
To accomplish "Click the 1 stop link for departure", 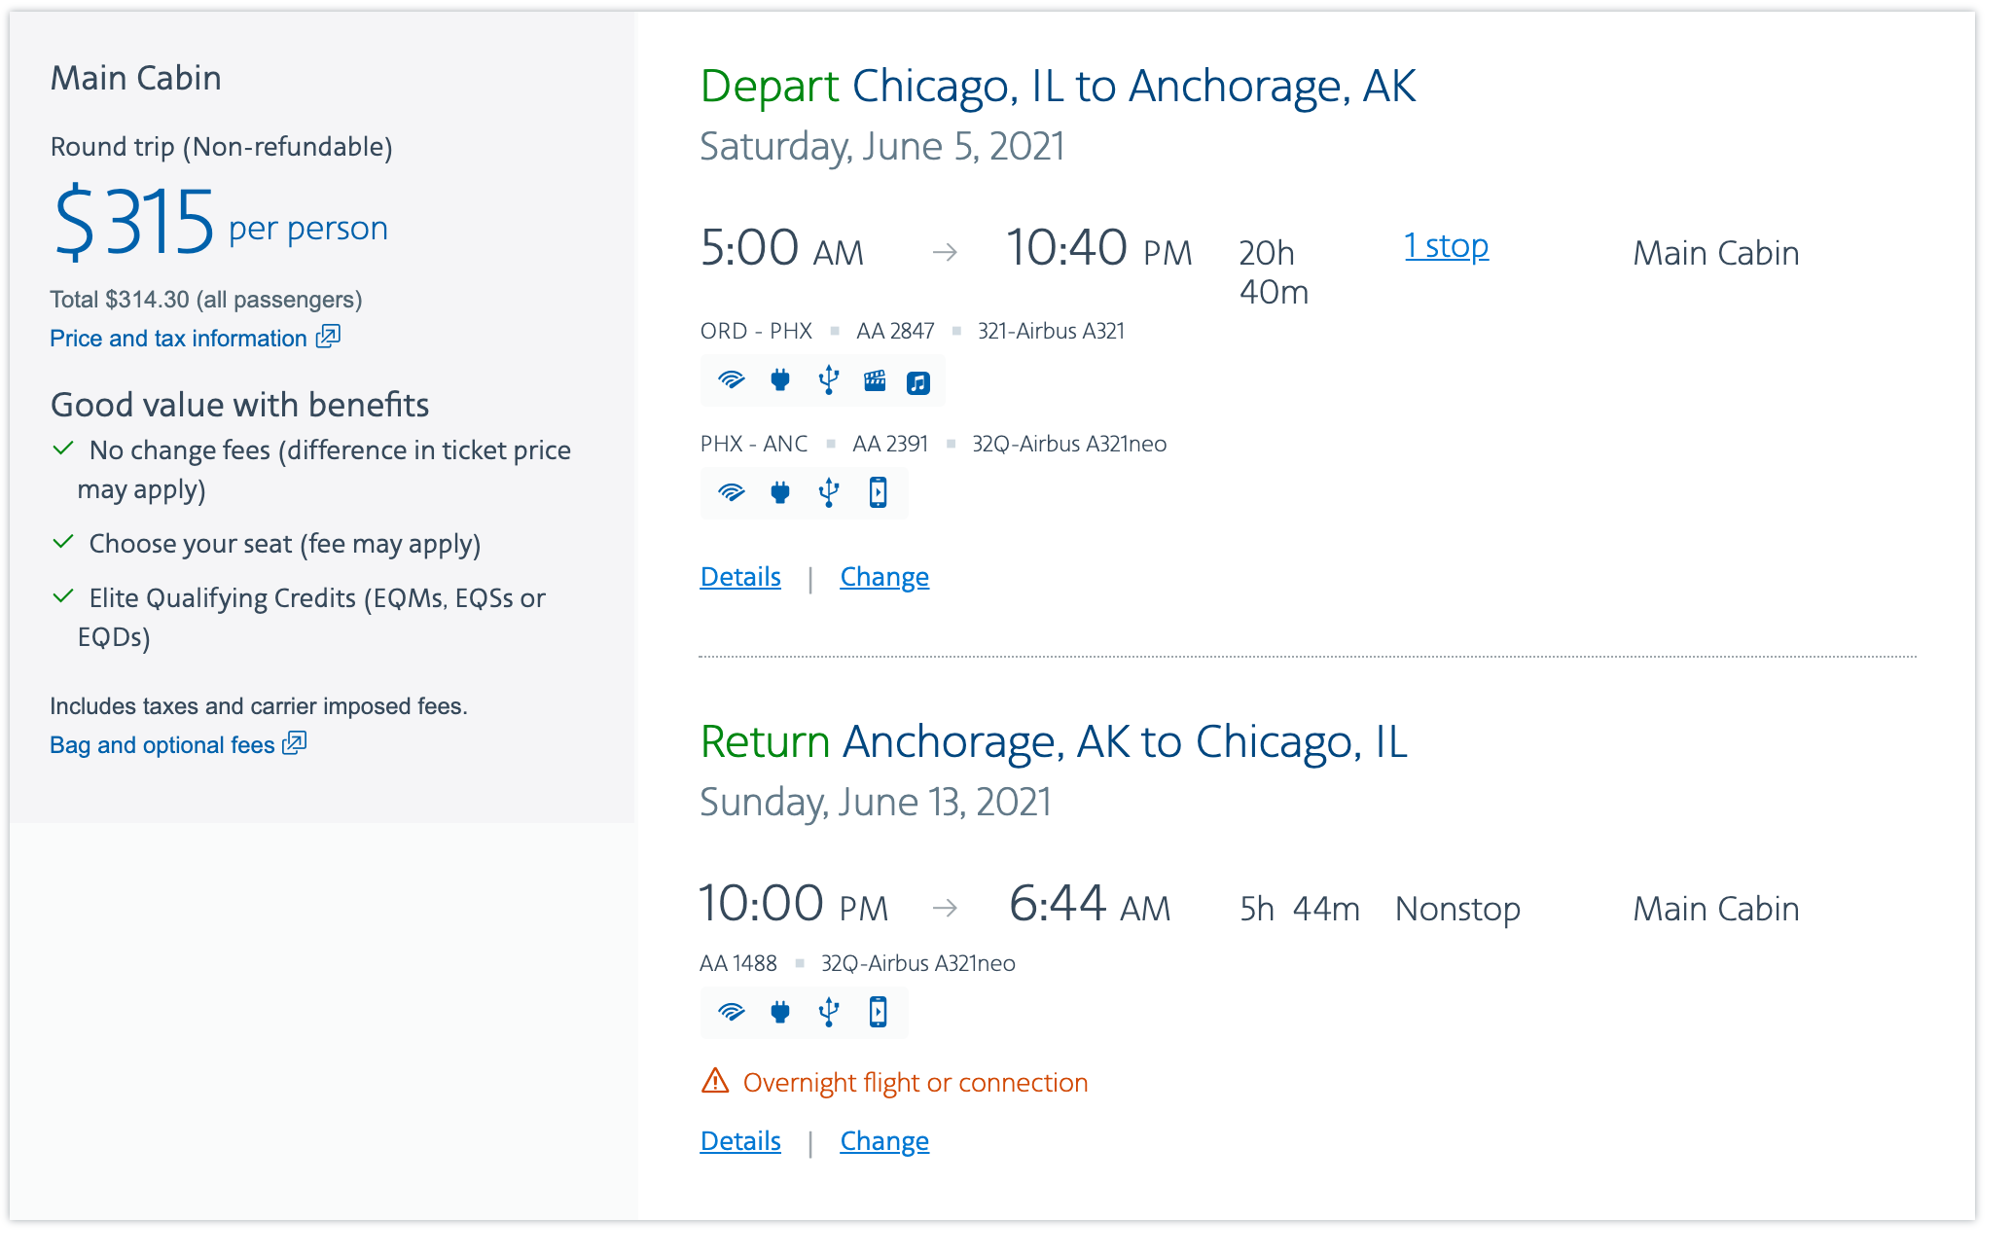I will click(x=1446, y=246).
